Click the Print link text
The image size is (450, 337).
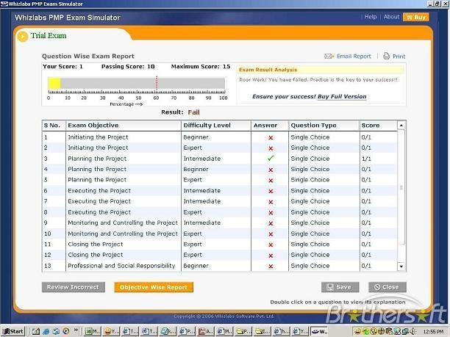[399, 57]
